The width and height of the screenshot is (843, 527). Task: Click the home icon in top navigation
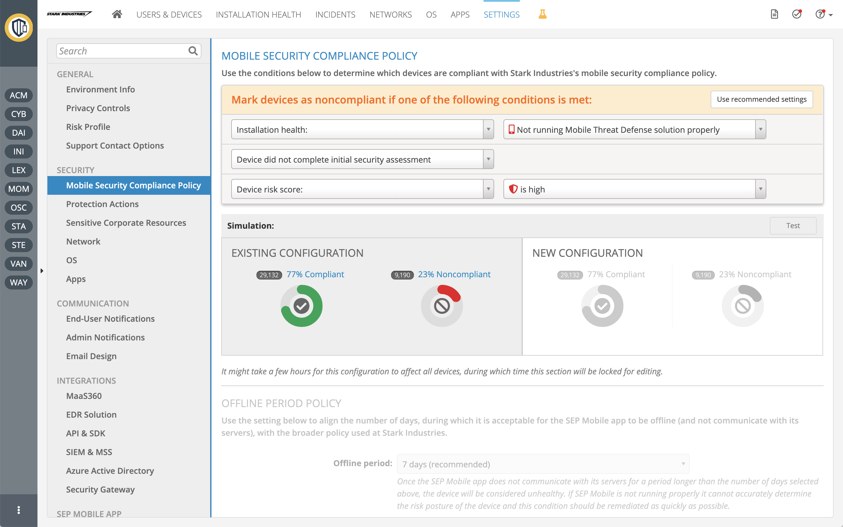pyautogui.click(x=117, y=14)
